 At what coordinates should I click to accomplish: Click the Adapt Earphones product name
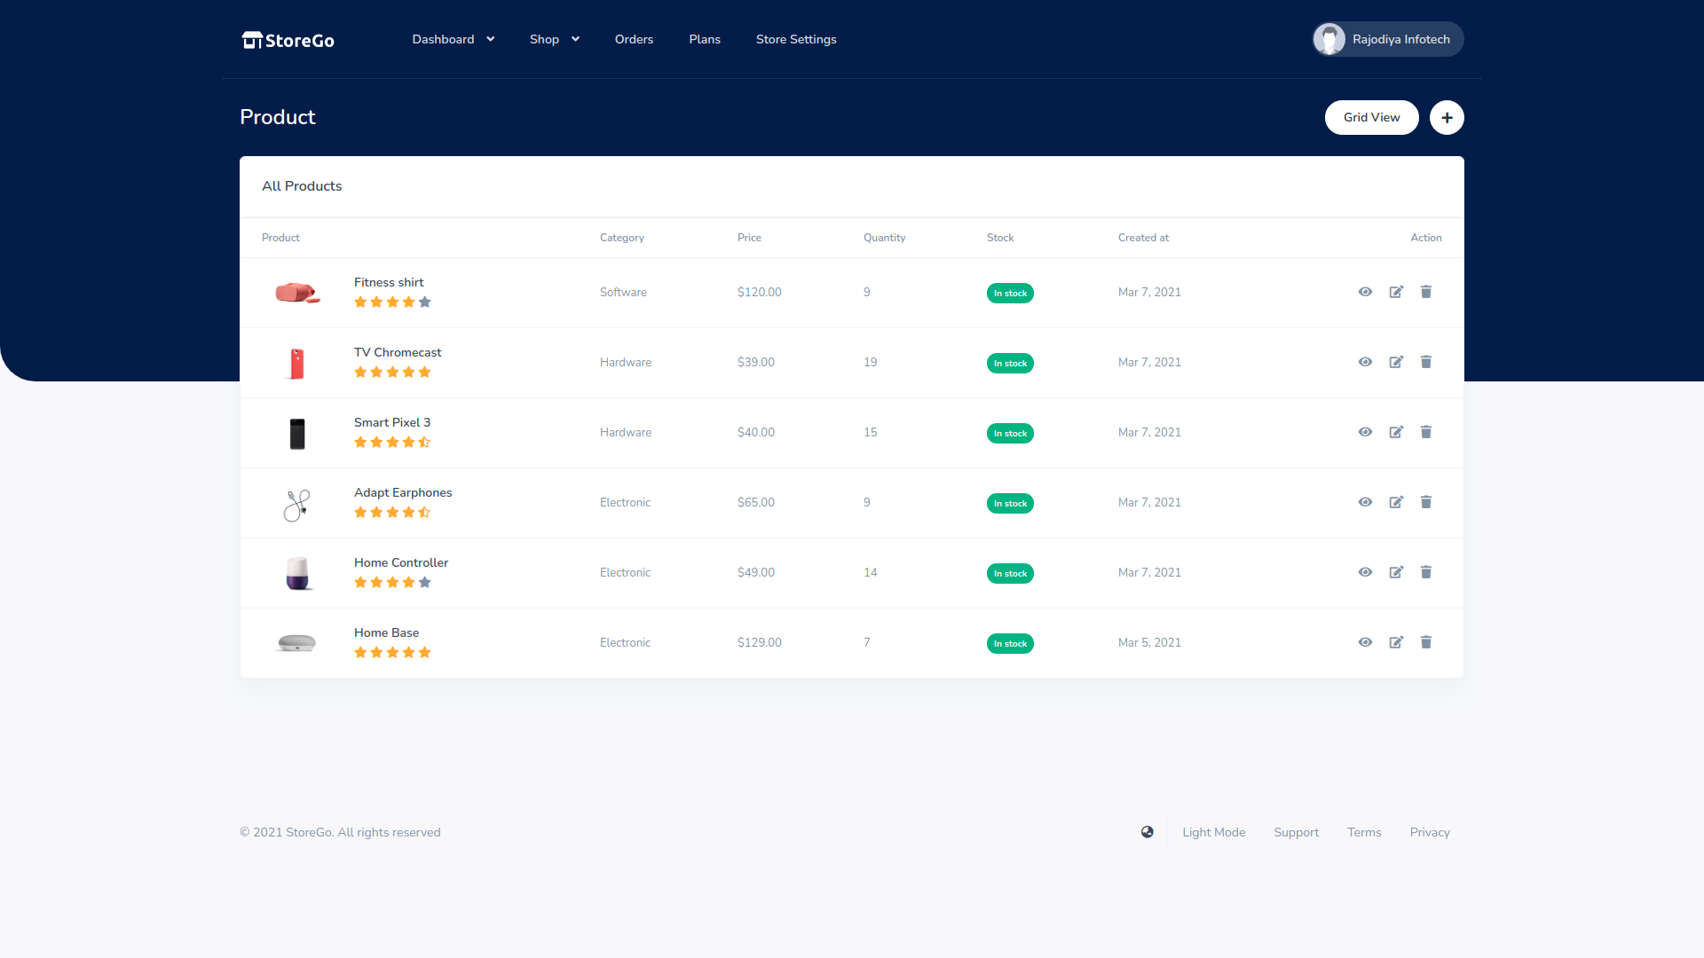tap(403, 492)
